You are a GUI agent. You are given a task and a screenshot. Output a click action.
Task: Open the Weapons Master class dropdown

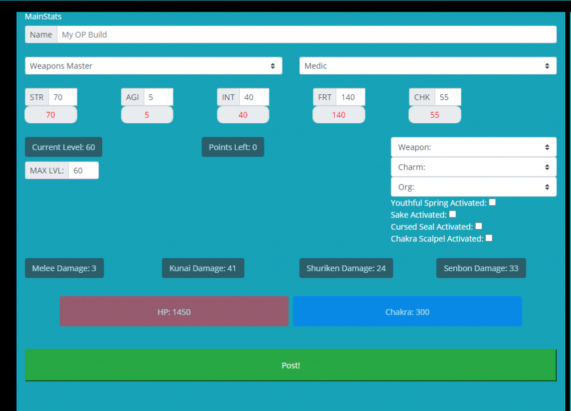[154, 66]
